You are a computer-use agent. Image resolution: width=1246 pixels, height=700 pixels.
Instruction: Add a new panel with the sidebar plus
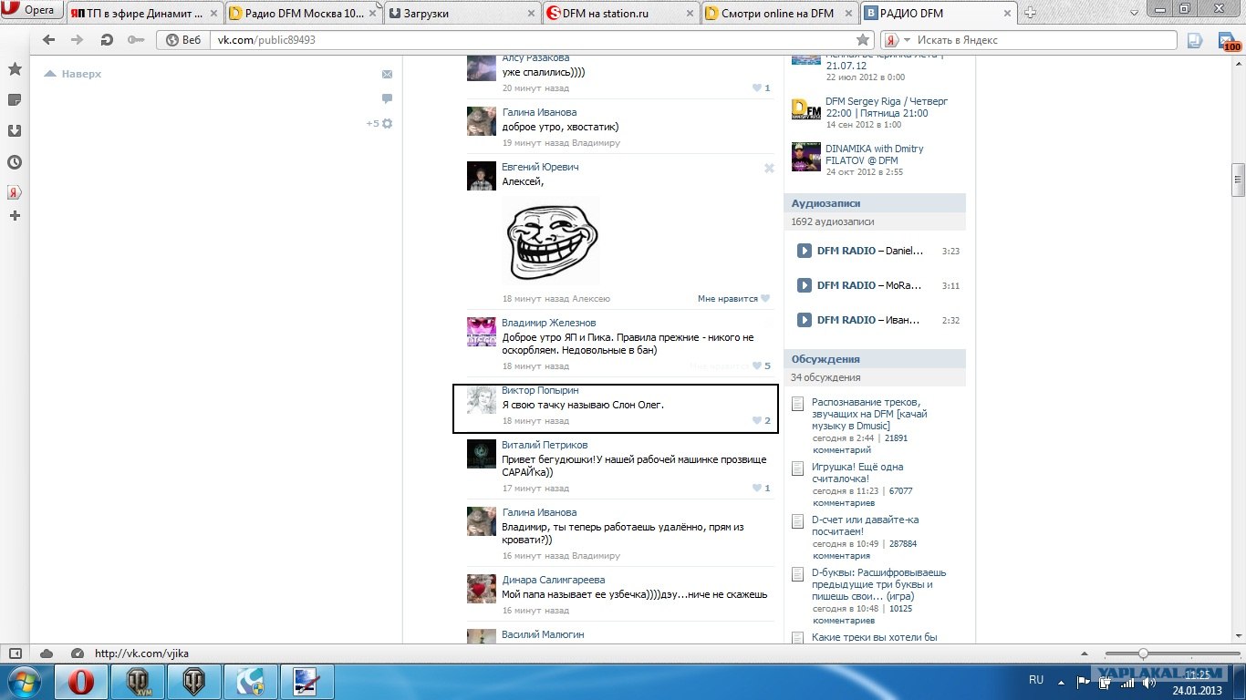(x=15, y=216)
